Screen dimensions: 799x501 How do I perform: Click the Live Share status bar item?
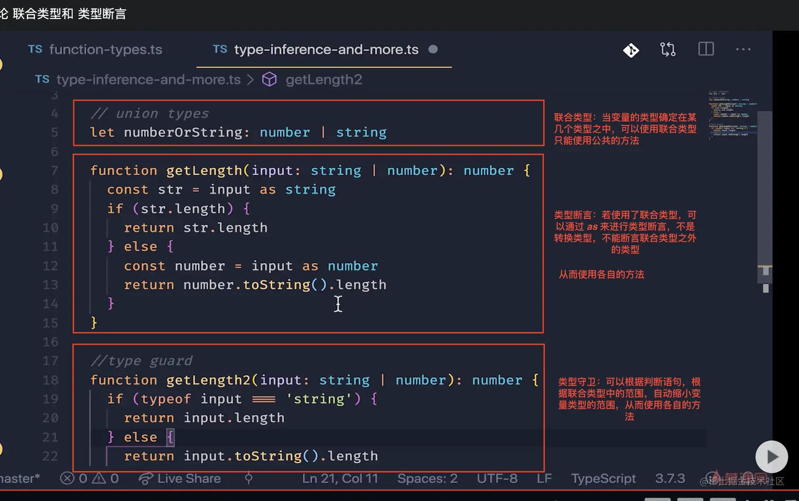(x=180, y=479)
